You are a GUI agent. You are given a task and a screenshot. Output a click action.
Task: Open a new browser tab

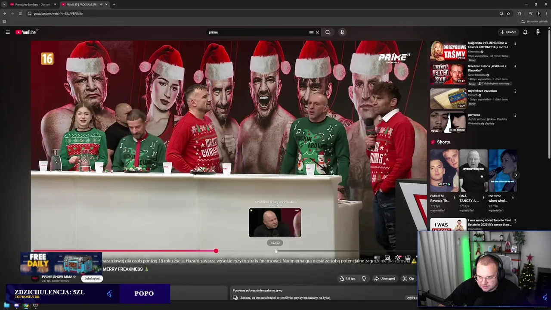114,4
